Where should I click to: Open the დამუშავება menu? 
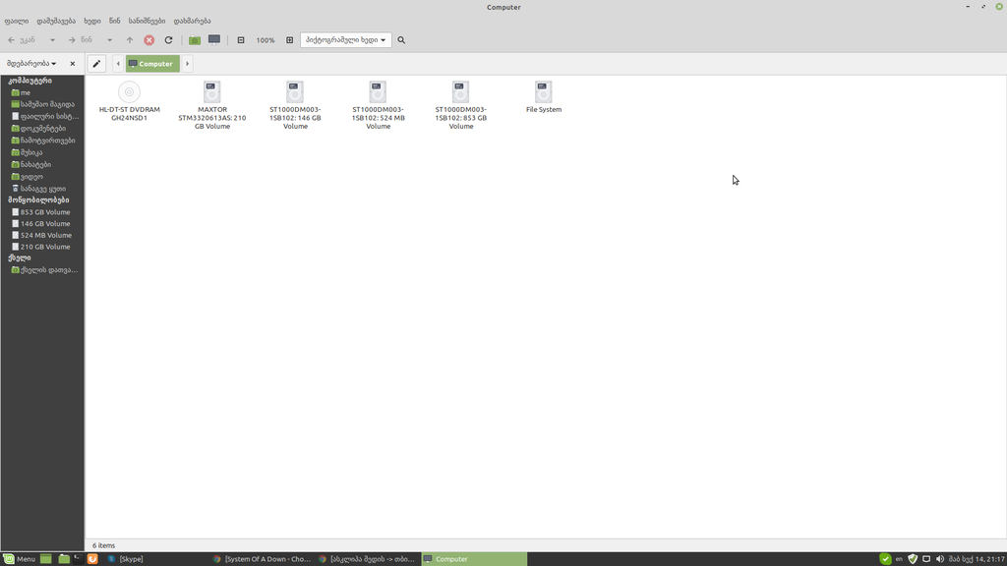[x=56, y=21]
